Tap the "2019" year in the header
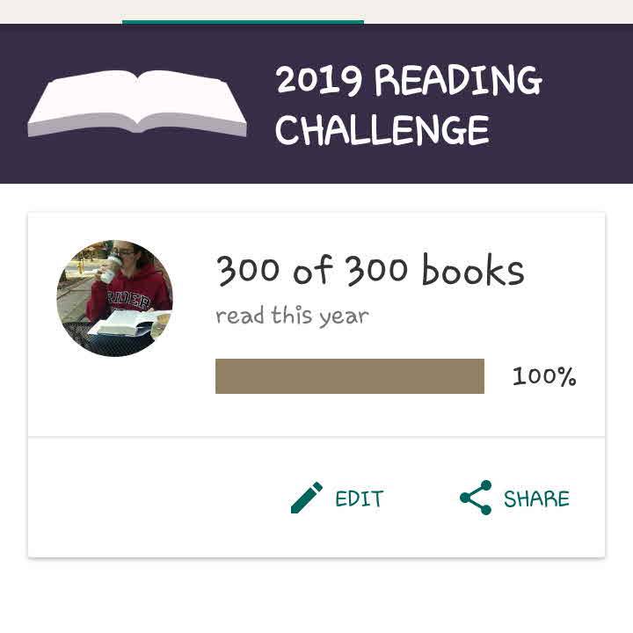The width and height of the screenshot is (633, 633). coord(319,82)
